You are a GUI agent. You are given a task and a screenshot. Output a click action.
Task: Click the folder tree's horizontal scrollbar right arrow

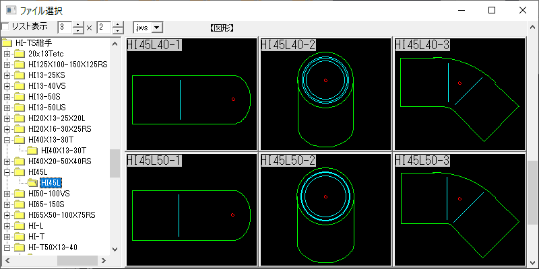click(103, 260)
